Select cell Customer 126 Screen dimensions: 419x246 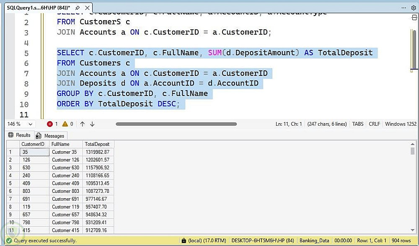(66, 160)
